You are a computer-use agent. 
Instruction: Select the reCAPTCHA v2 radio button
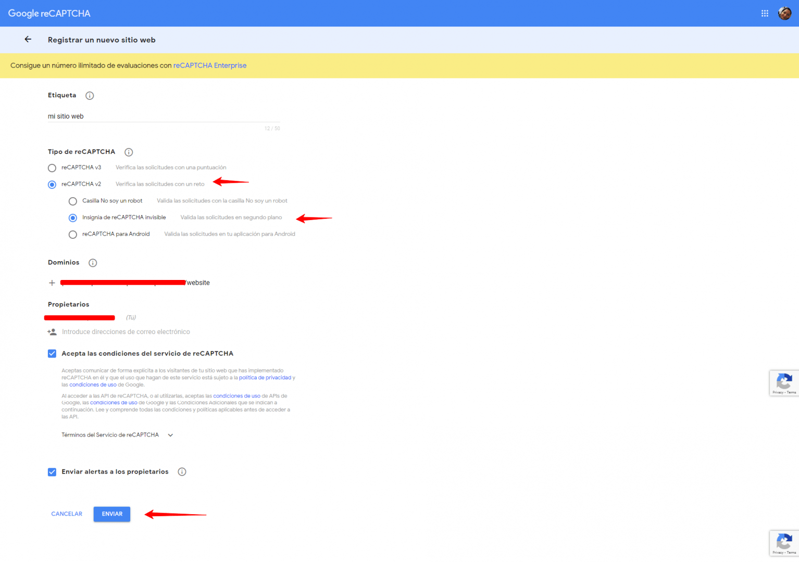coord(52,185)
